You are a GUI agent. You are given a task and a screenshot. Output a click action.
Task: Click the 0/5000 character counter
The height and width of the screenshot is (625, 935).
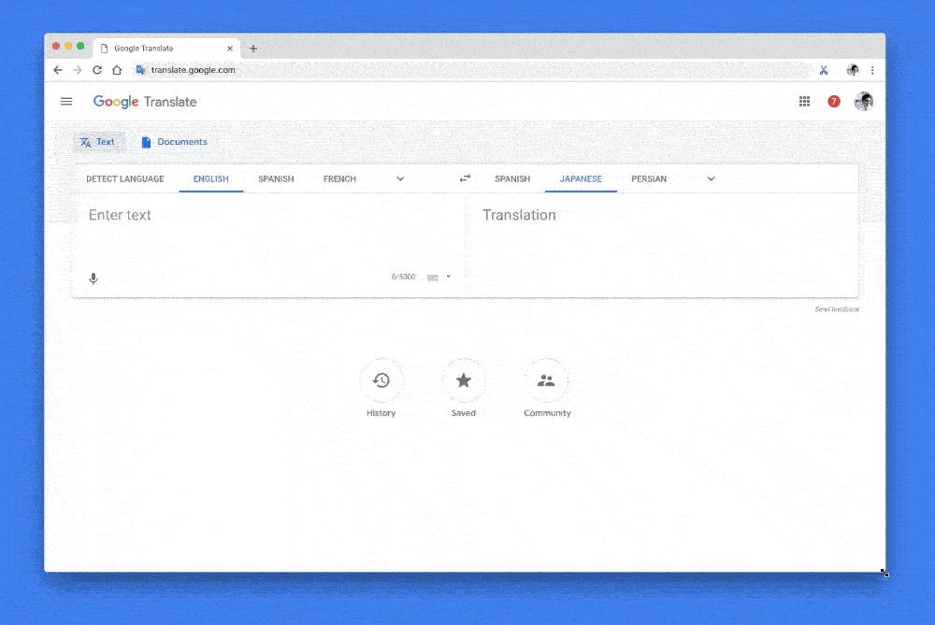tap(404, 277)
